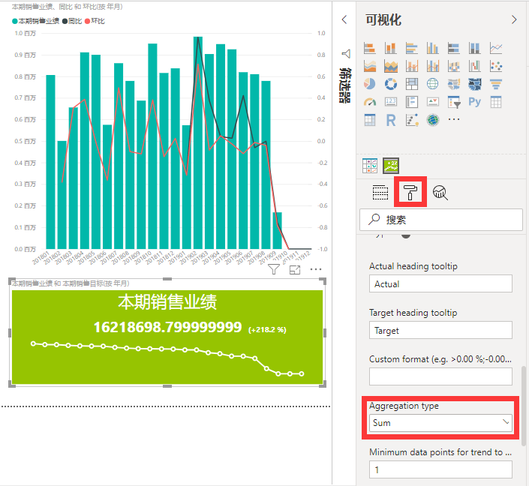Click 同比 legend item
The height and width of the screenshot is (486, 529).
click(72, 21)
